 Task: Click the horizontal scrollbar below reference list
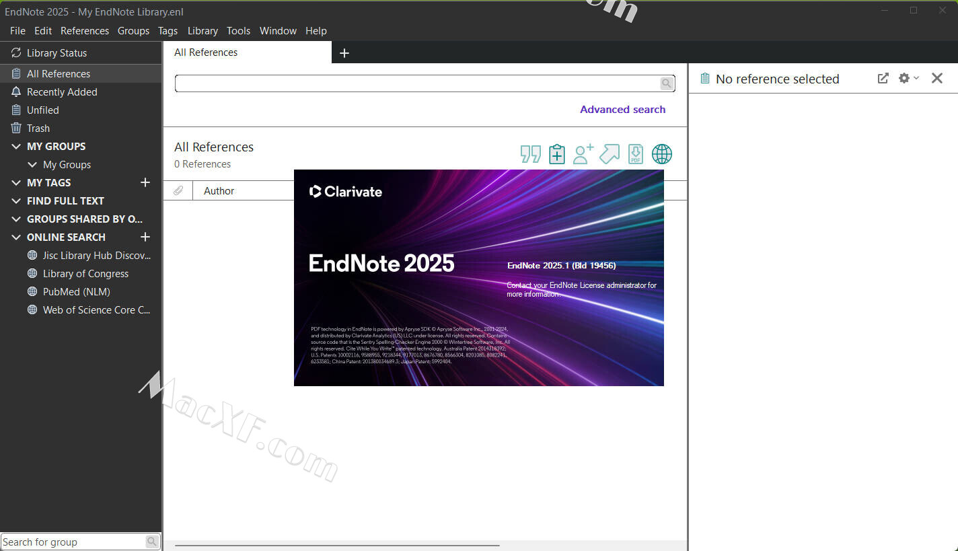(x=336, y=546)
